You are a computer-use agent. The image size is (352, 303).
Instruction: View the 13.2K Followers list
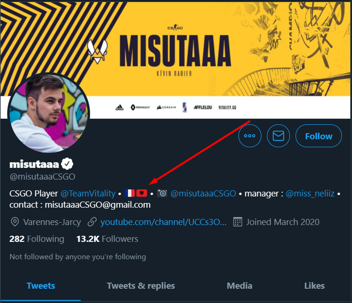click(107, 239)
